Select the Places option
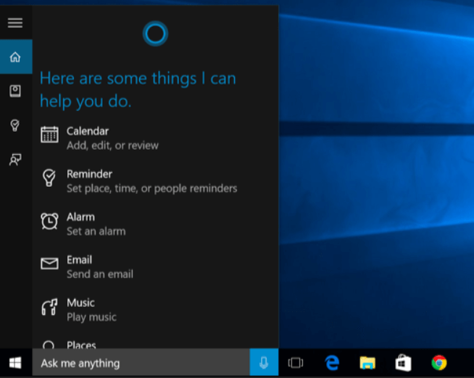Screen dimensions: 474x378 (81, 345)
